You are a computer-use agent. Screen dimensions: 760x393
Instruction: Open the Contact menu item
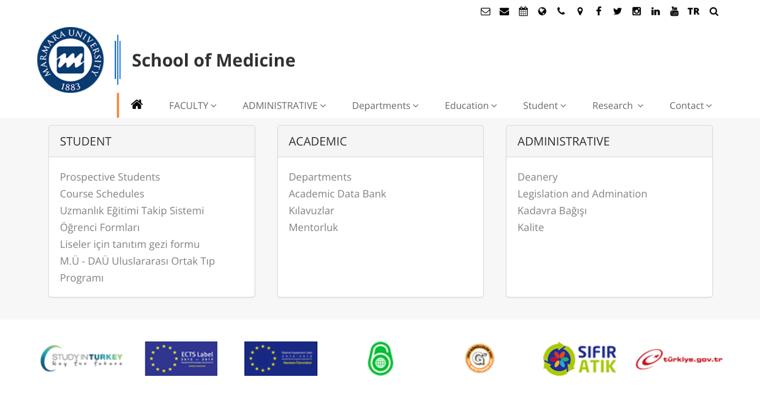tap(691, 105)
